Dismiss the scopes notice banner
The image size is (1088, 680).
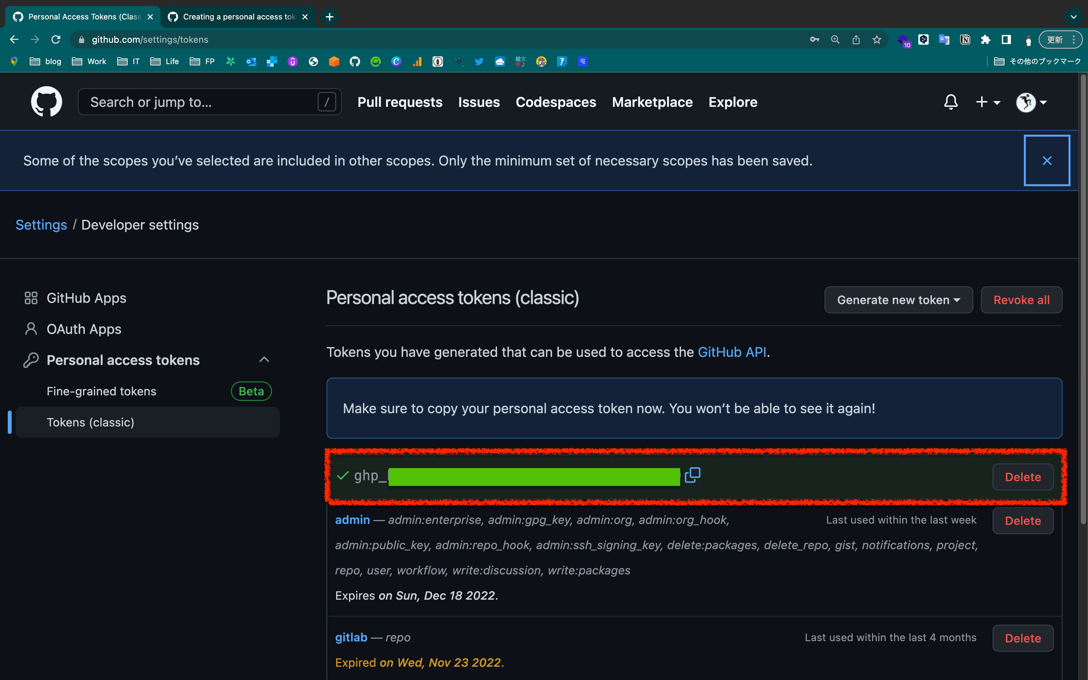[x=1047, y=160]
